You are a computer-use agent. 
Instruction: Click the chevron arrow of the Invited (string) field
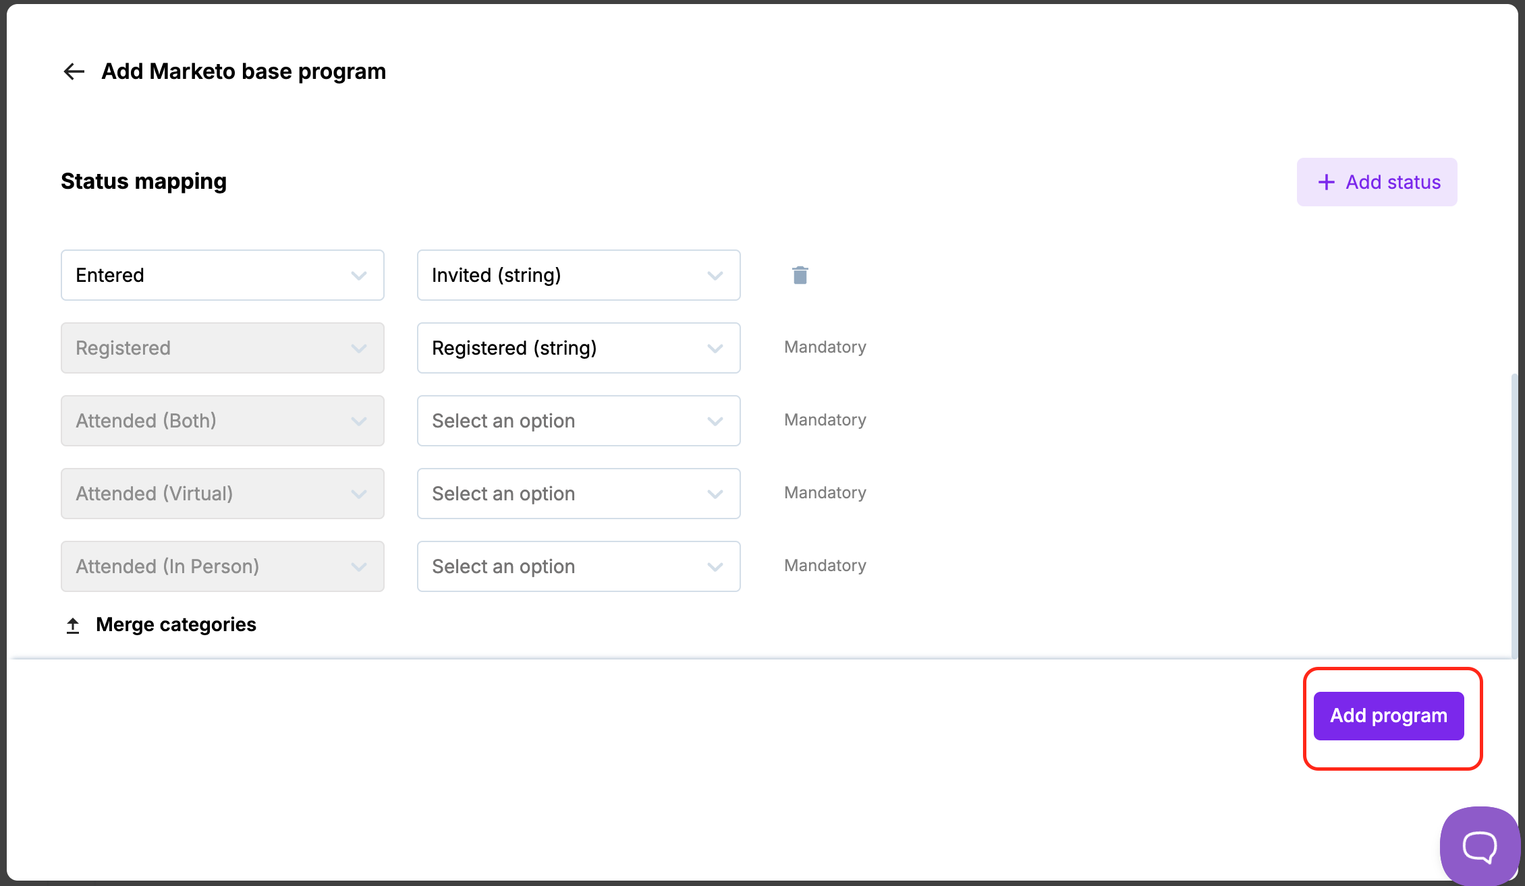point(715,275)
